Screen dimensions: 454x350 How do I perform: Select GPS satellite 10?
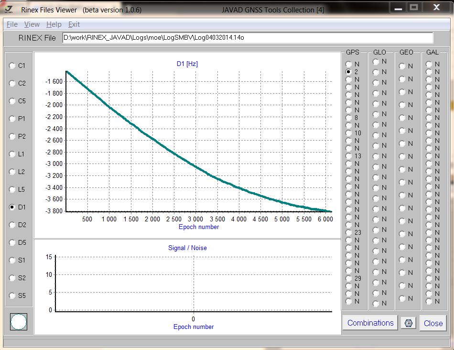tap(349, 133)
